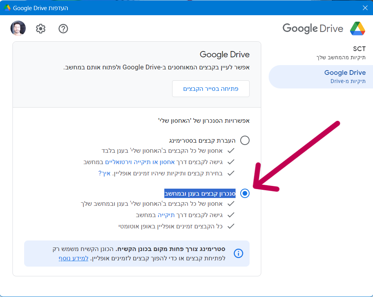Viewport: 373px width, 297px height.
Task: Click 'Google Drive' card heading text
Action: click(x=225, y=55)
